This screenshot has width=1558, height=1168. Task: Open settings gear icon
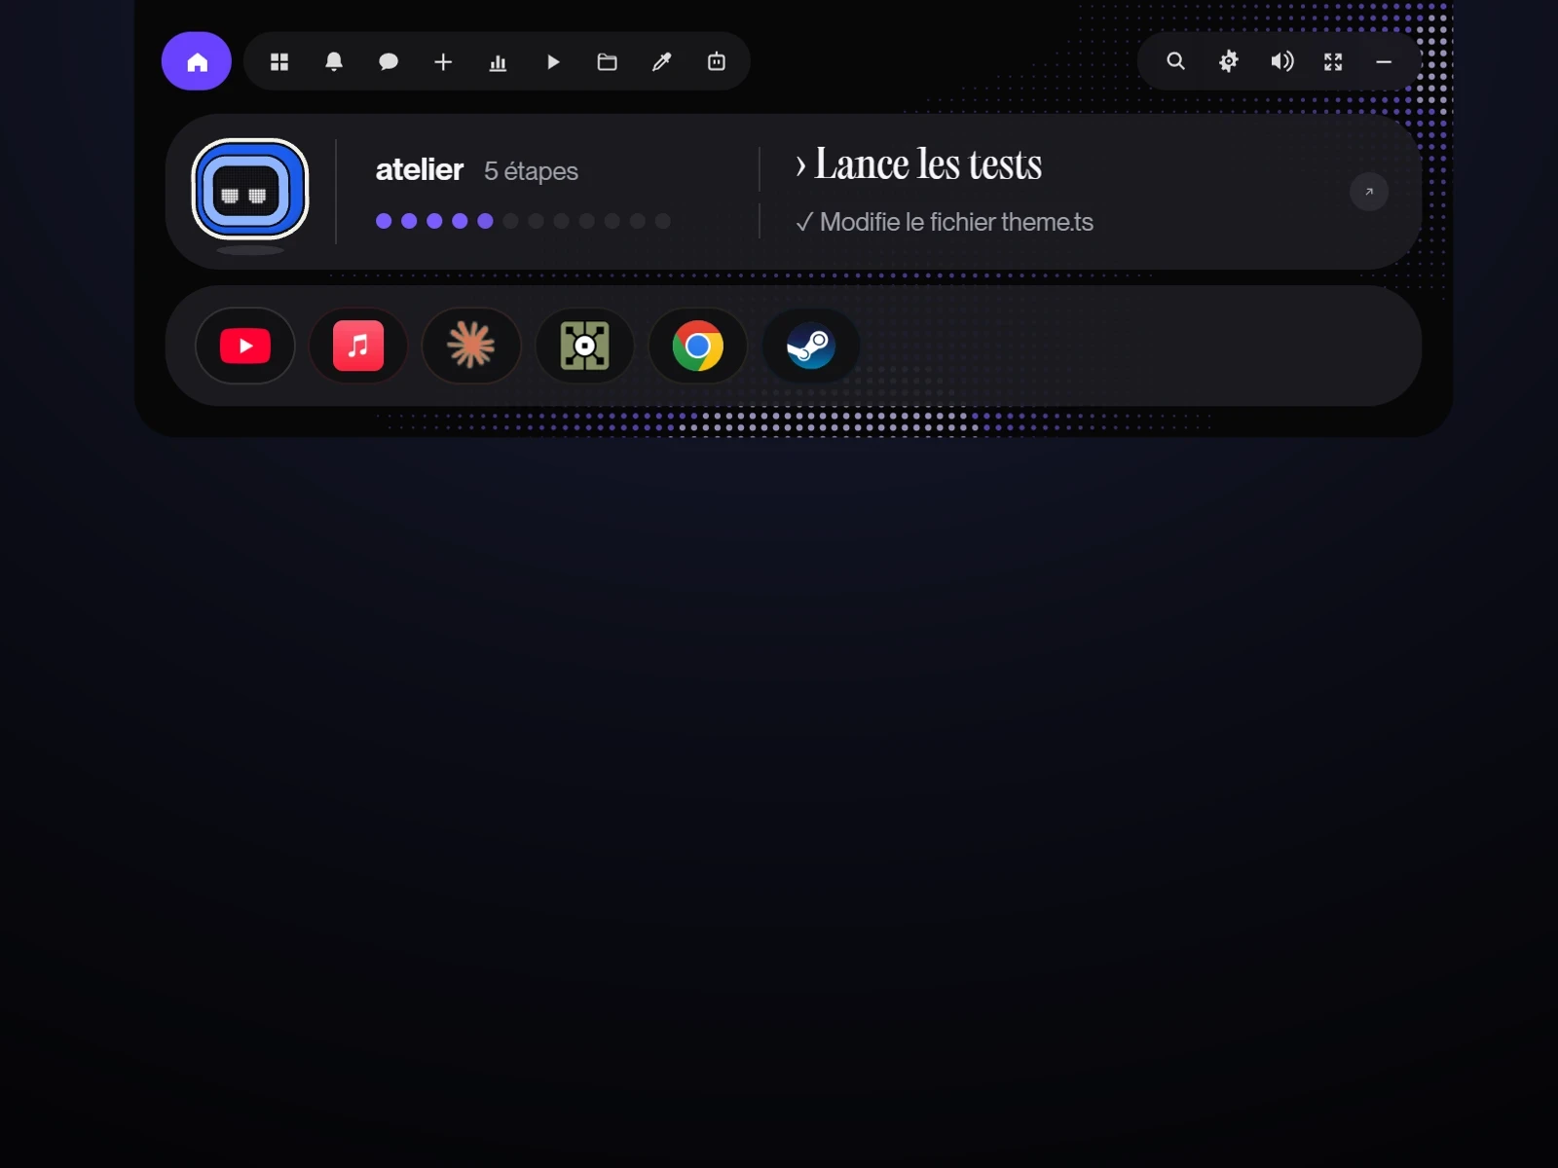pyautogui.click(x=1229, y=61)
